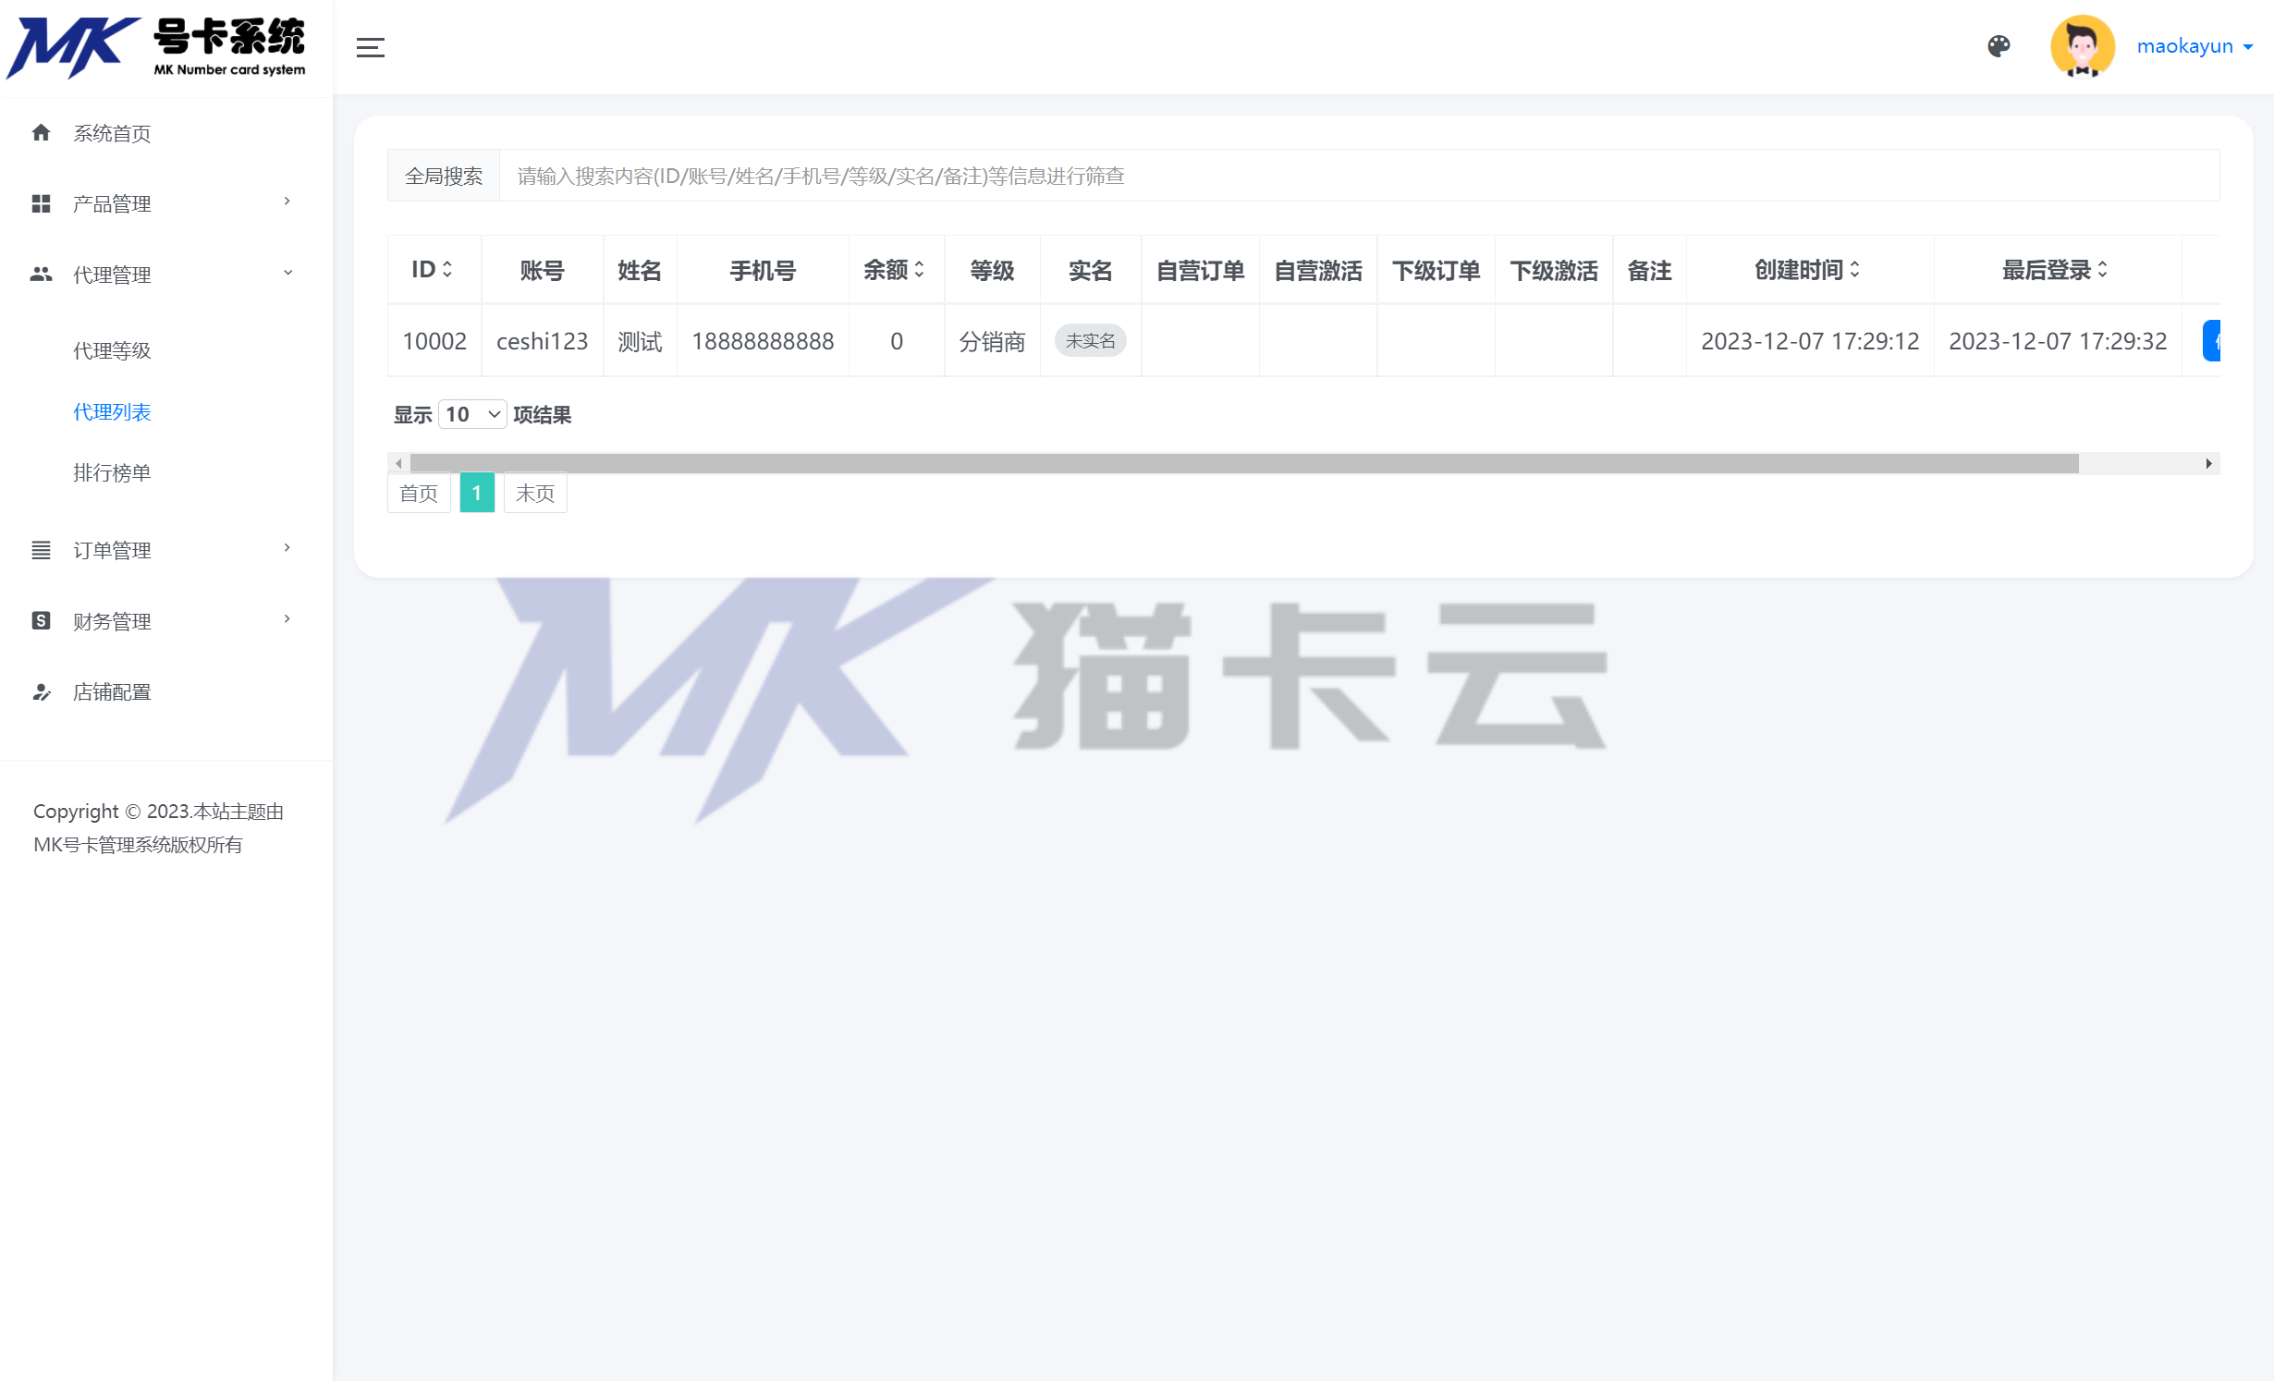
Task: Click the 姓名 column header
Action: 640,270
